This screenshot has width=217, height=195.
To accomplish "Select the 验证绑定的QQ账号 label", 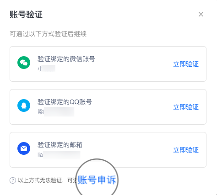I will tap(65, 102).
